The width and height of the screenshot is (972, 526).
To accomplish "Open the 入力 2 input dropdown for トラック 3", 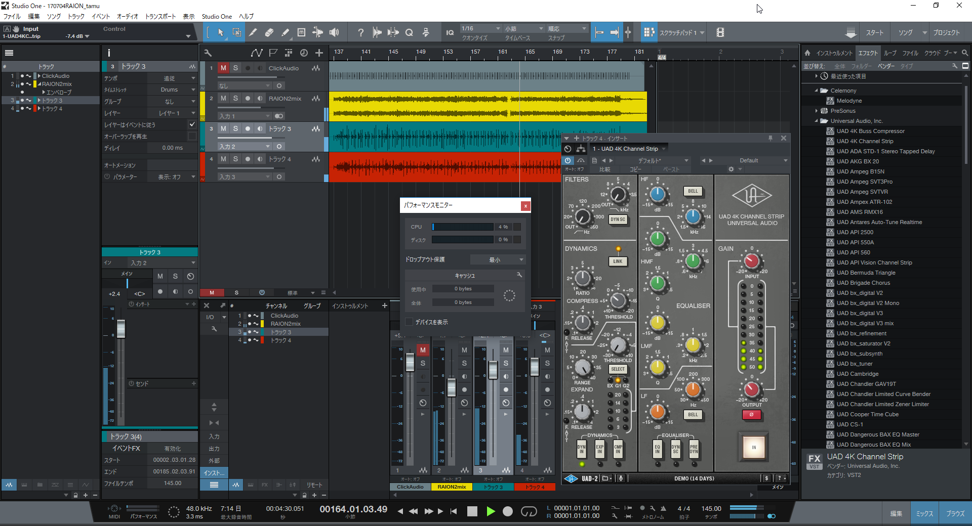I will click(x=245, y=146).
